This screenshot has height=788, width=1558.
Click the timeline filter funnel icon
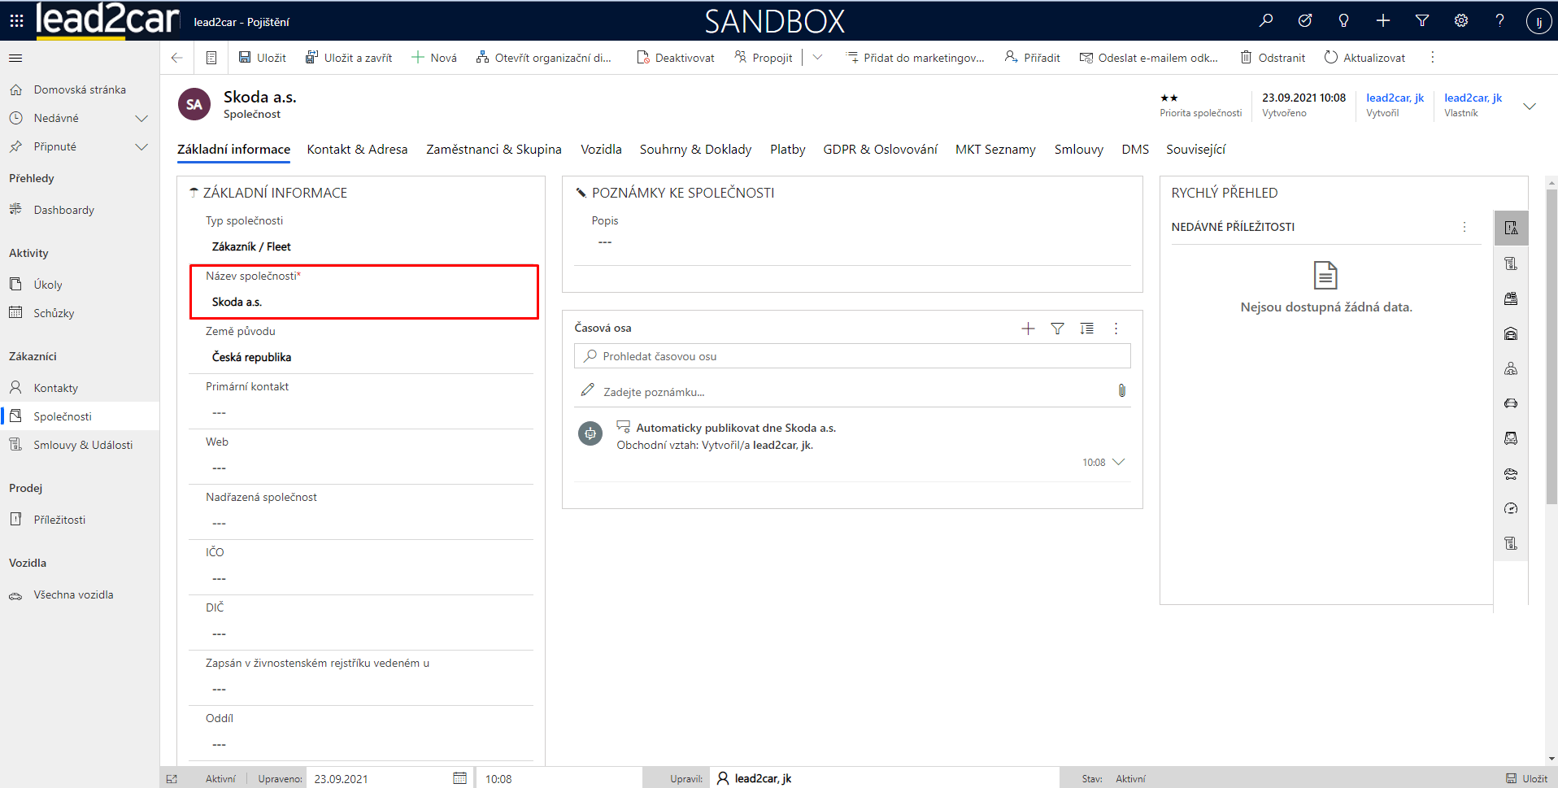1057,329
